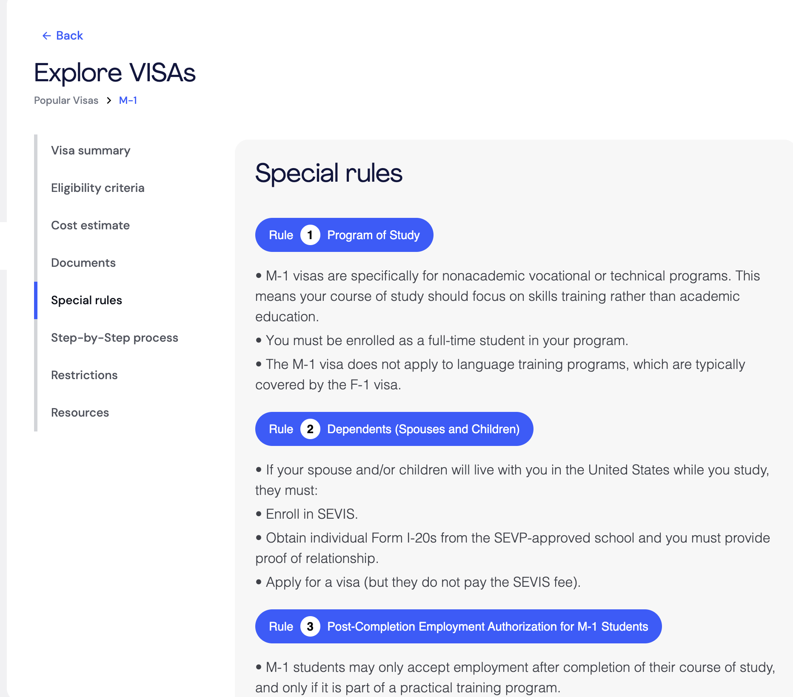
Task: Click the Dependents (Spouses and Children) badge
Action: pyautogui.click(x=394, y=429)
